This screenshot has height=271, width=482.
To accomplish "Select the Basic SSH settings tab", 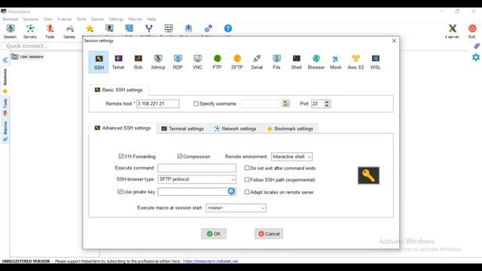I will pyautogui.click(x=119, y=90).
